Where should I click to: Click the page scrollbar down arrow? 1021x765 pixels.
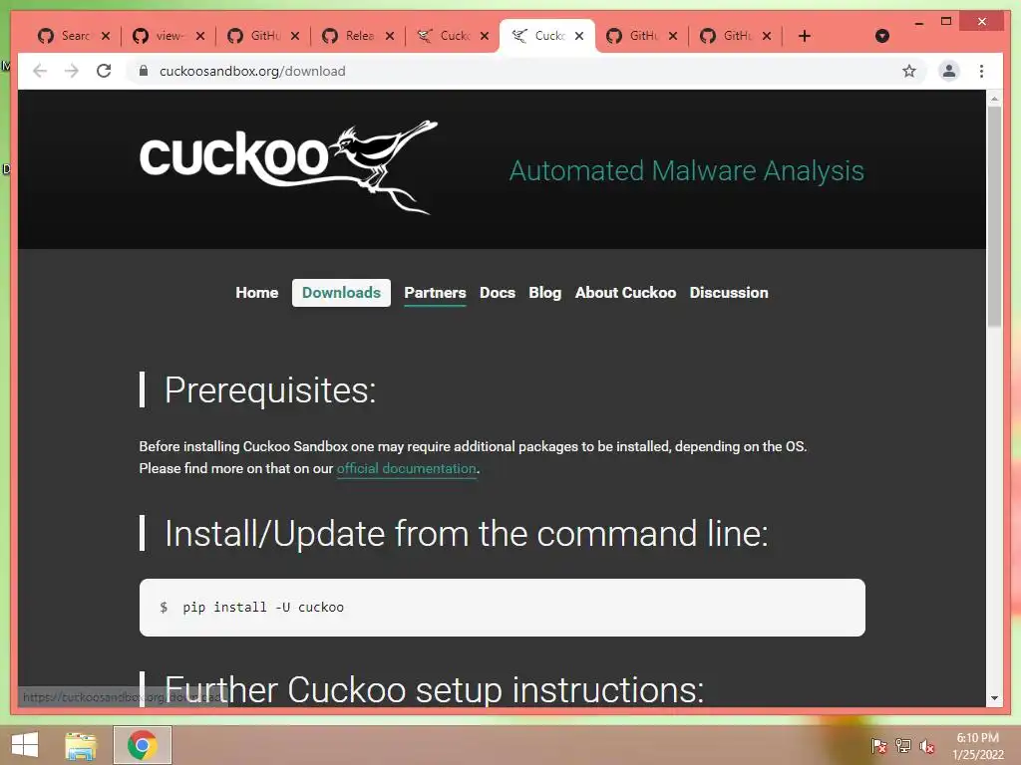click(x=994, y=698)
